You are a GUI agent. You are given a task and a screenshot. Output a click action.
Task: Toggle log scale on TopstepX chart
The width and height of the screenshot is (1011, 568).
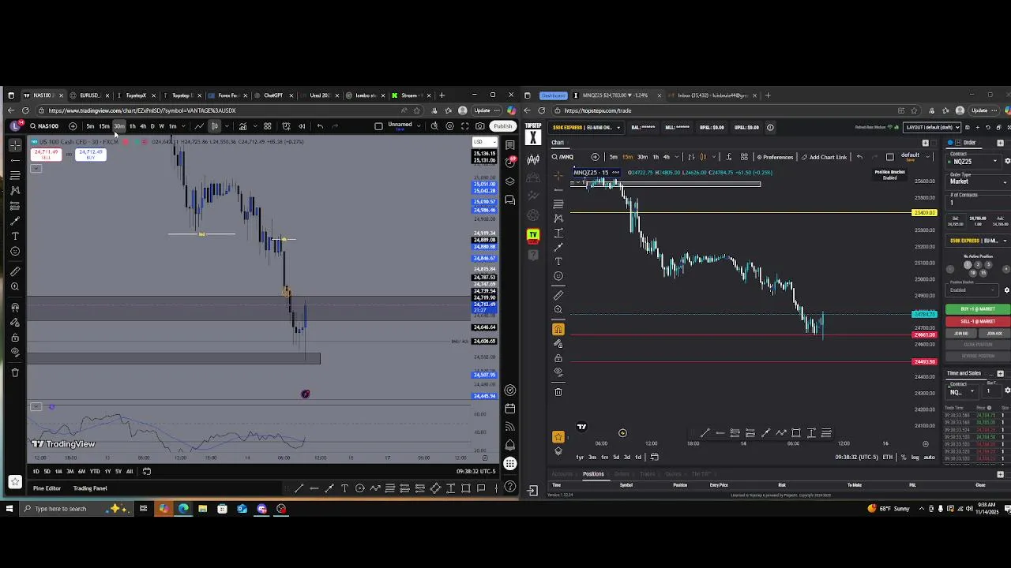coord(915,458)
